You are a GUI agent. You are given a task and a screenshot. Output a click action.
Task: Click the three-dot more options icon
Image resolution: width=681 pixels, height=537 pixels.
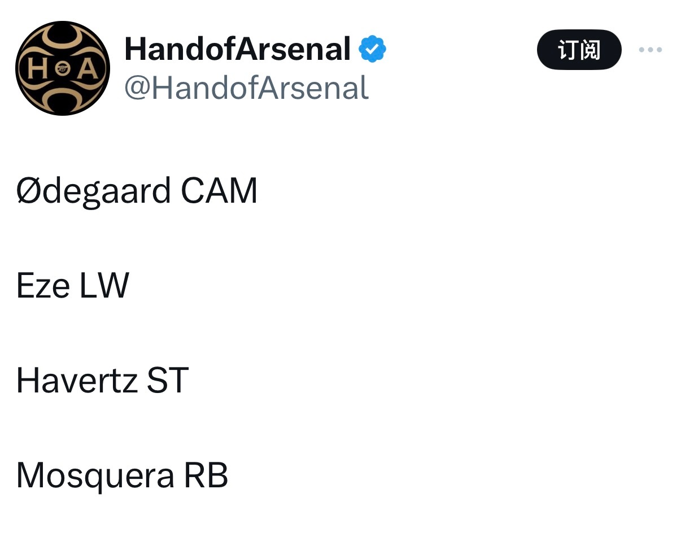pyautogui.click(x=651, y=50)
